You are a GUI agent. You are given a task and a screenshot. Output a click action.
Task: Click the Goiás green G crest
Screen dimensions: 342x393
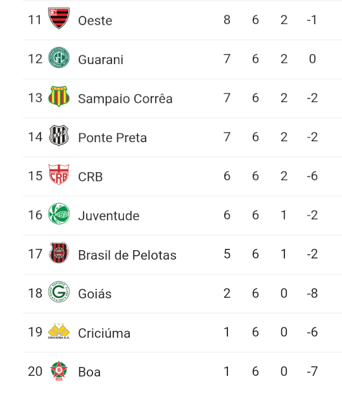coord(59,292)
